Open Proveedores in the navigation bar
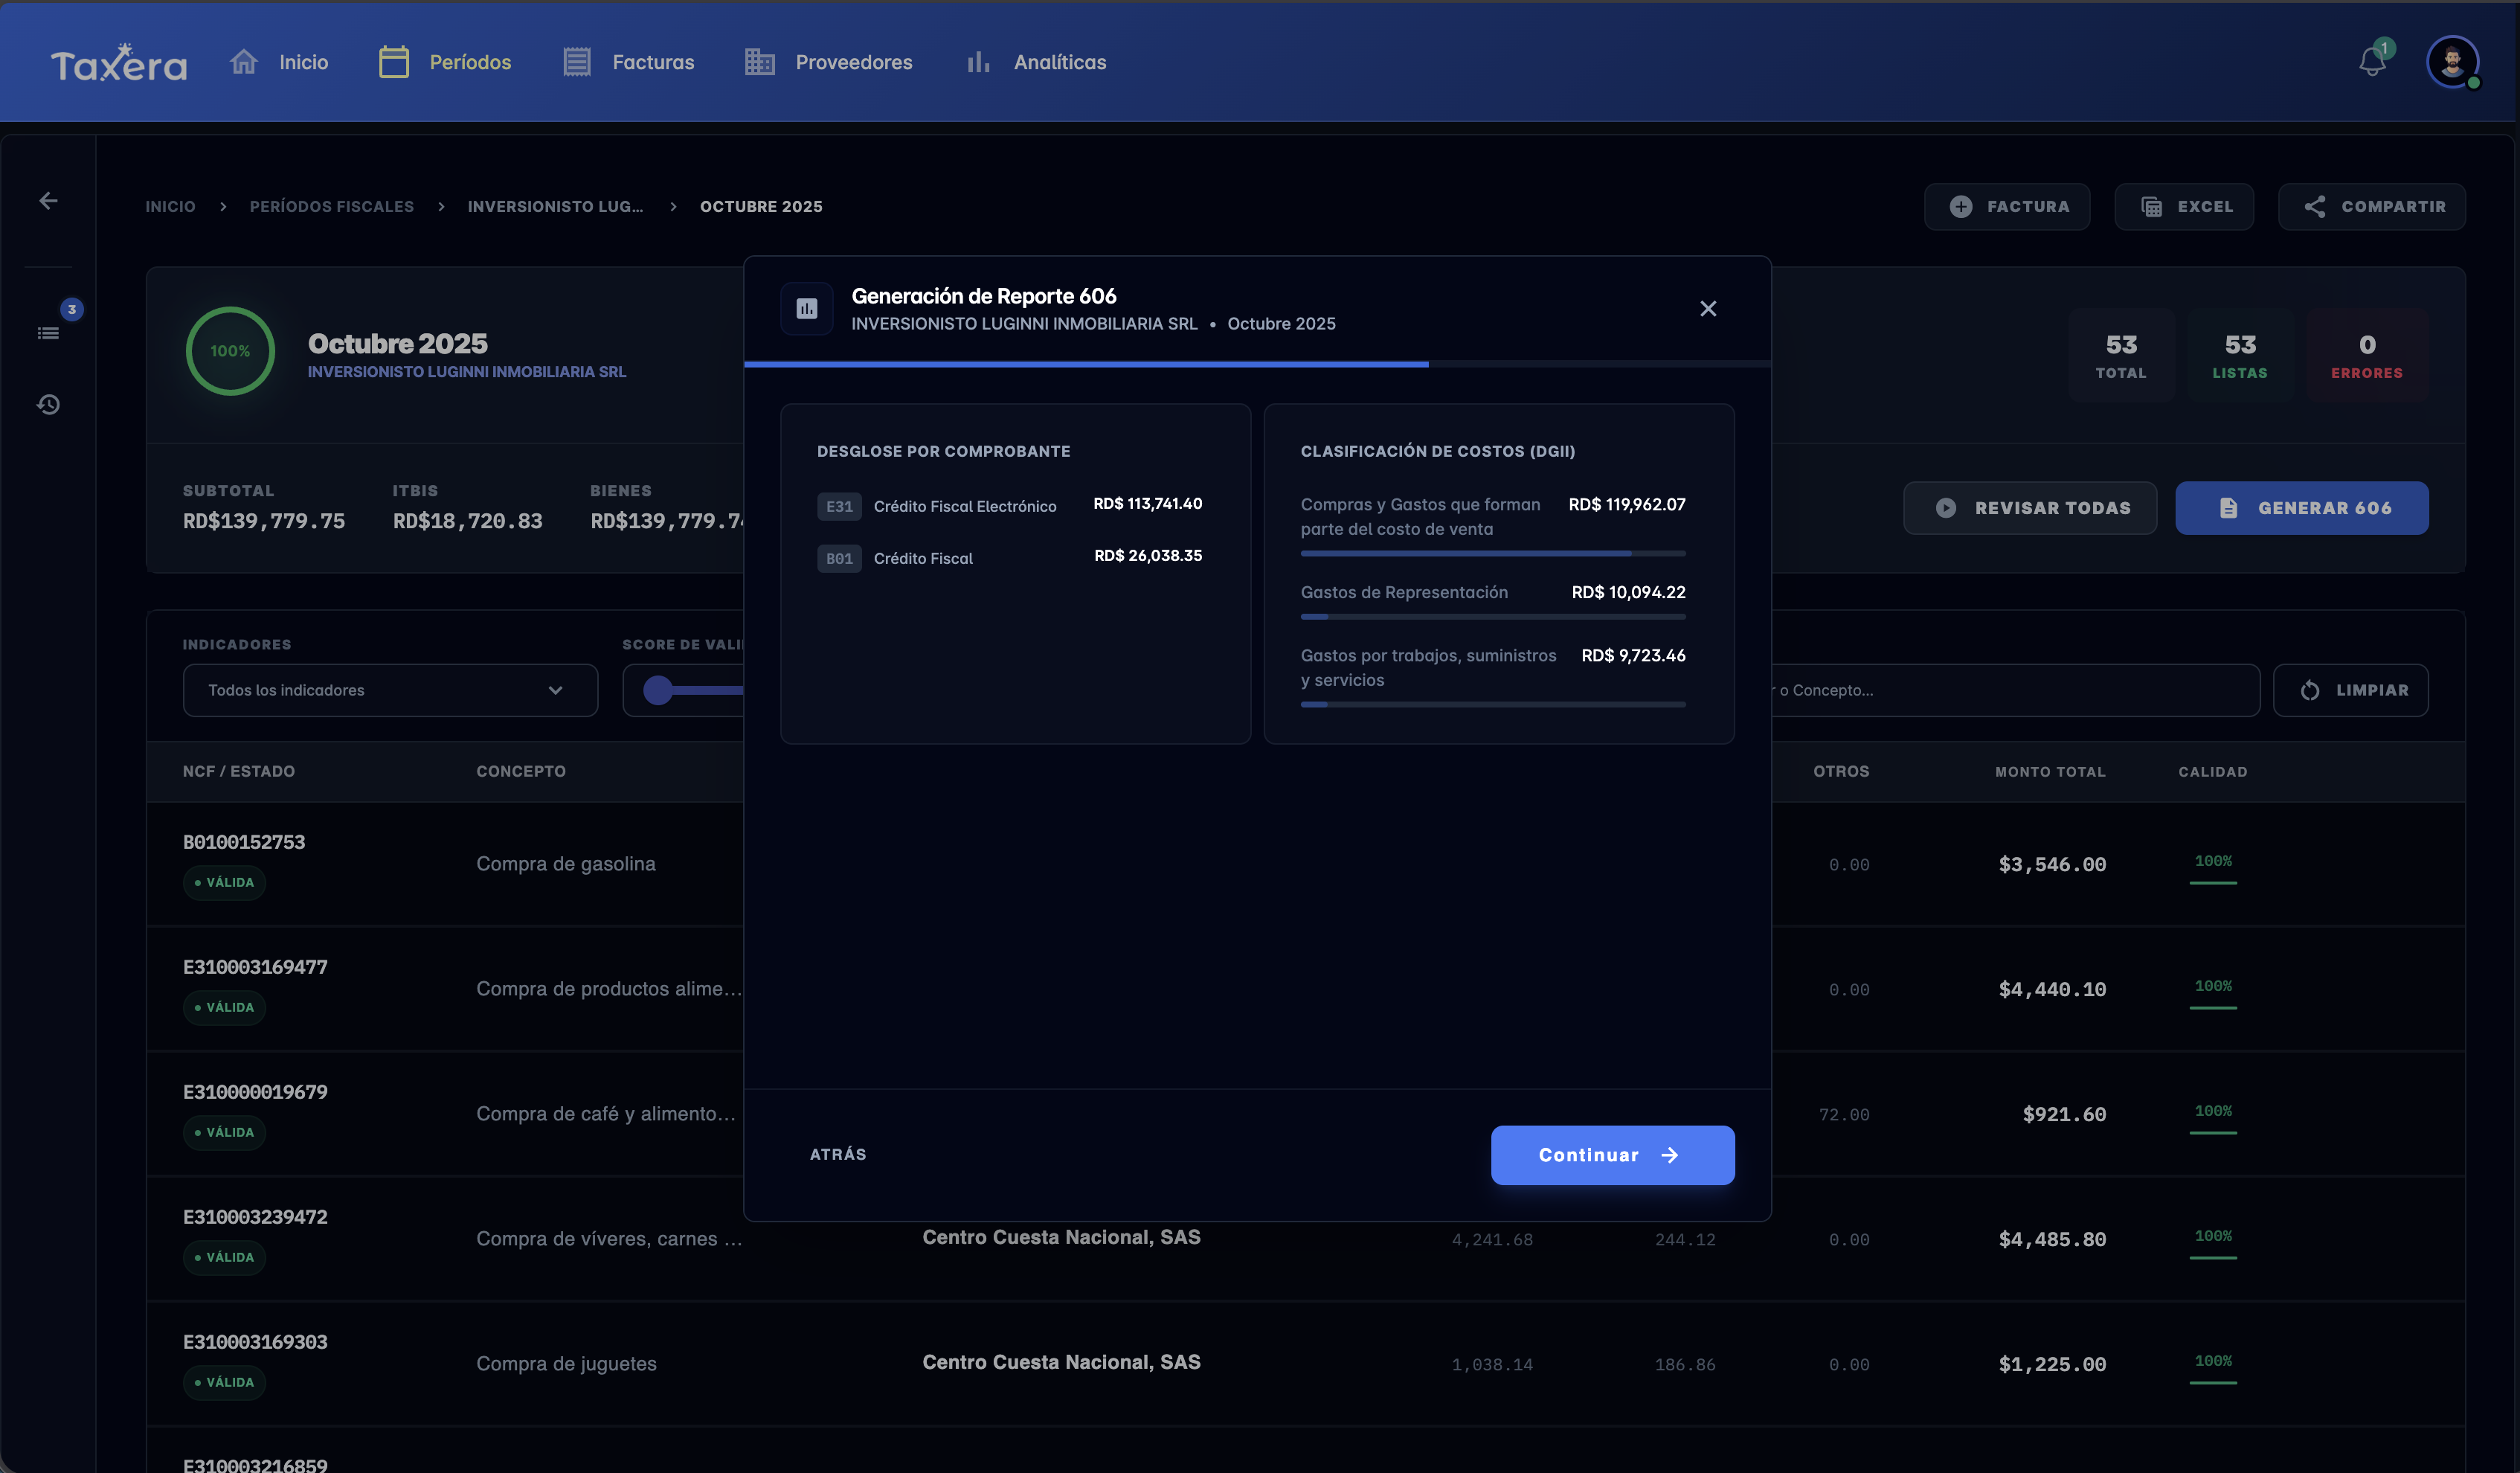 [x=828, y=62]
